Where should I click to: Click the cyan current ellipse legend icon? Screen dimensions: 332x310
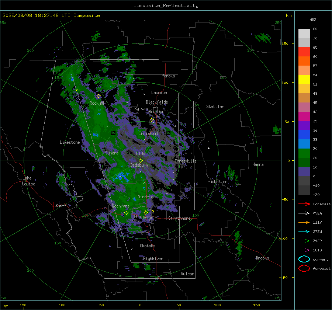(304, 259)
